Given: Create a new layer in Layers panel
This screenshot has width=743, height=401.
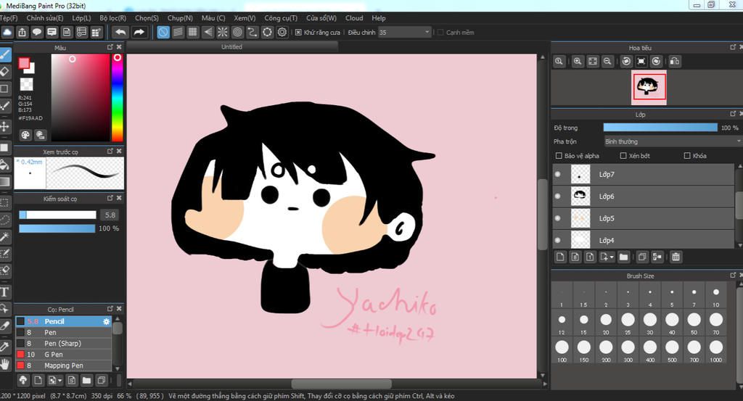Looking at the screenshot, I should tap(560, 257).
